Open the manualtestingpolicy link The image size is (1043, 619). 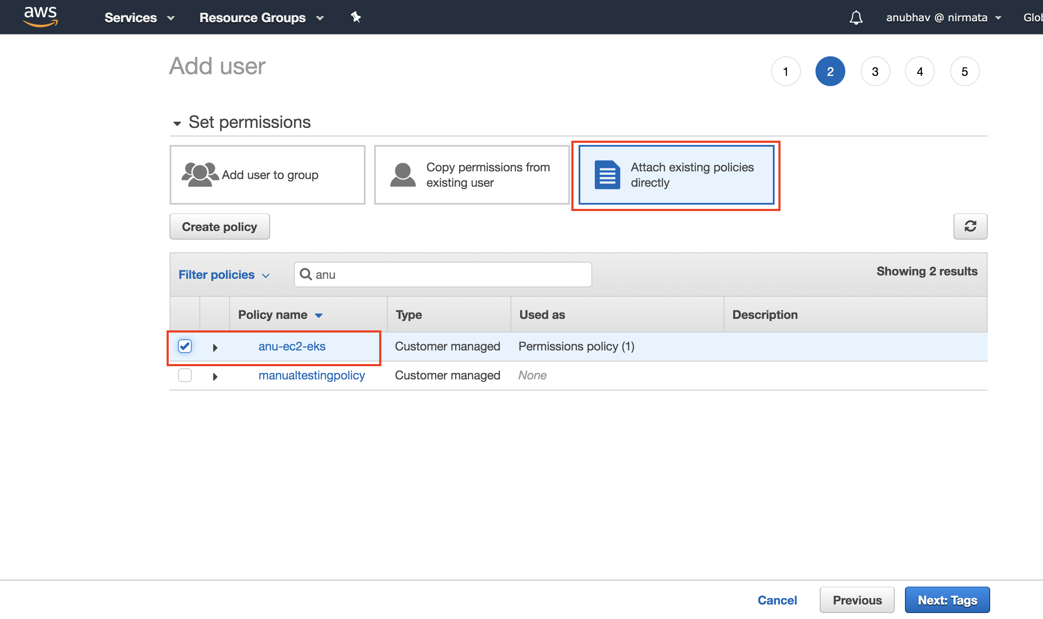[311, 375]
